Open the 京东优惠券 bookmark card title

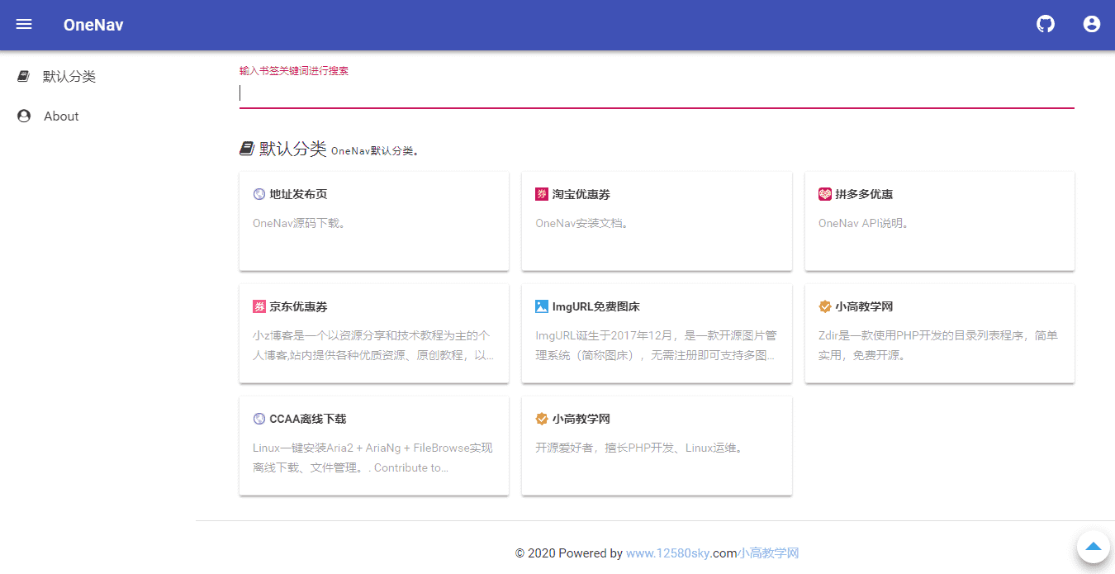click(x=298, y=306)
